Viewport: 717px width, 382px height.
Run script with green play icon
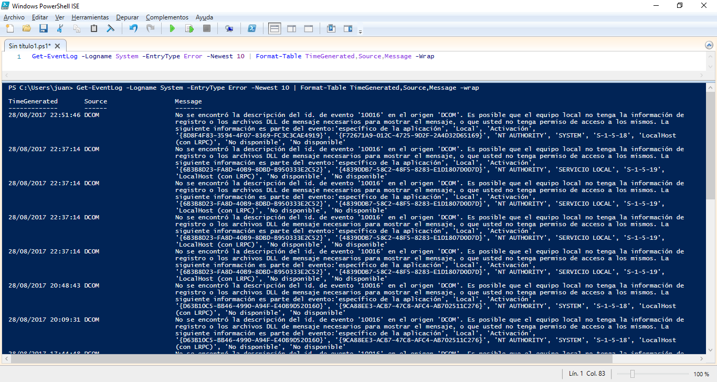[172, 28]
